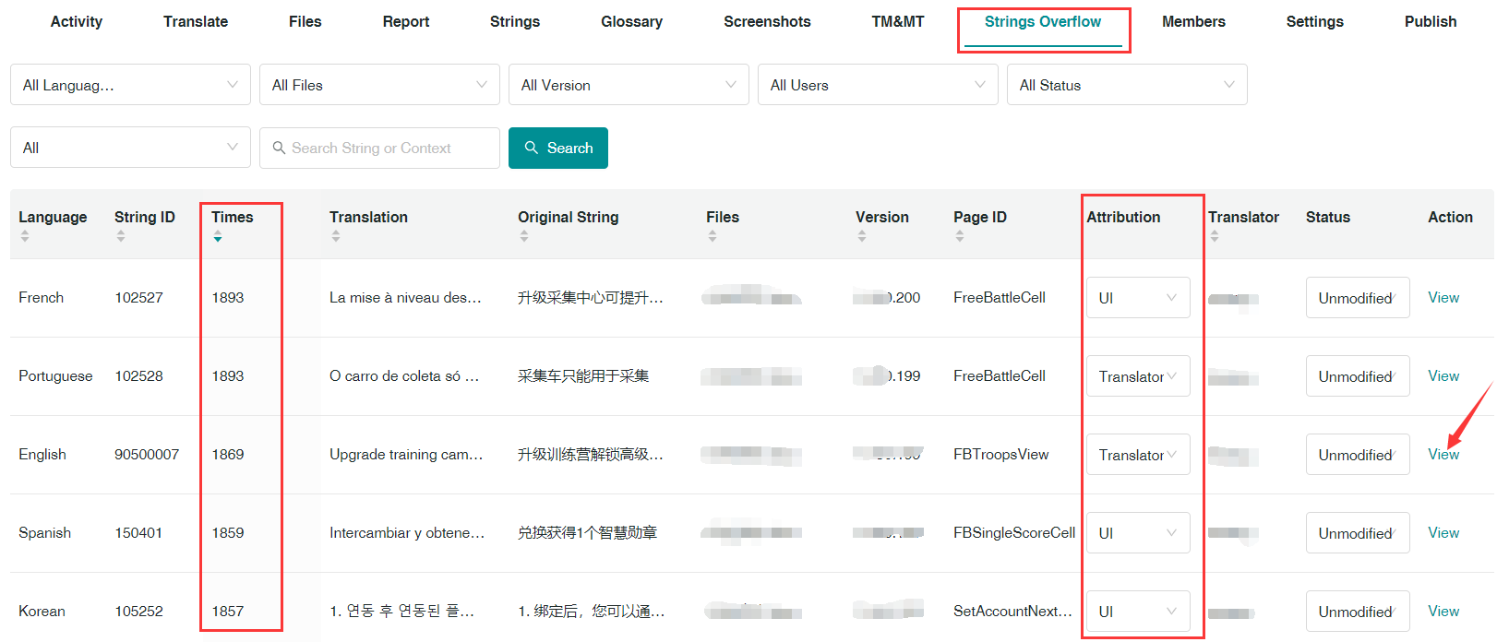This screenshot has width=1509, height=642.
Task: Sort by Files column arrows
Action: (x=713, y=236)
